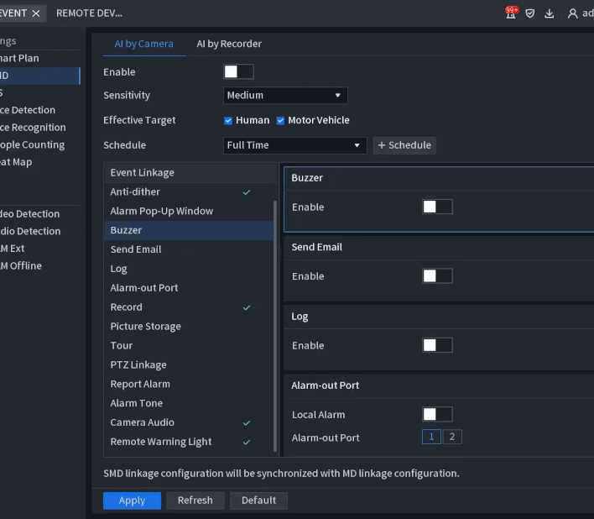Click the Apply button
Viewport: 594px width, 519px height.
pyautogui.click(x=132, y=501)
